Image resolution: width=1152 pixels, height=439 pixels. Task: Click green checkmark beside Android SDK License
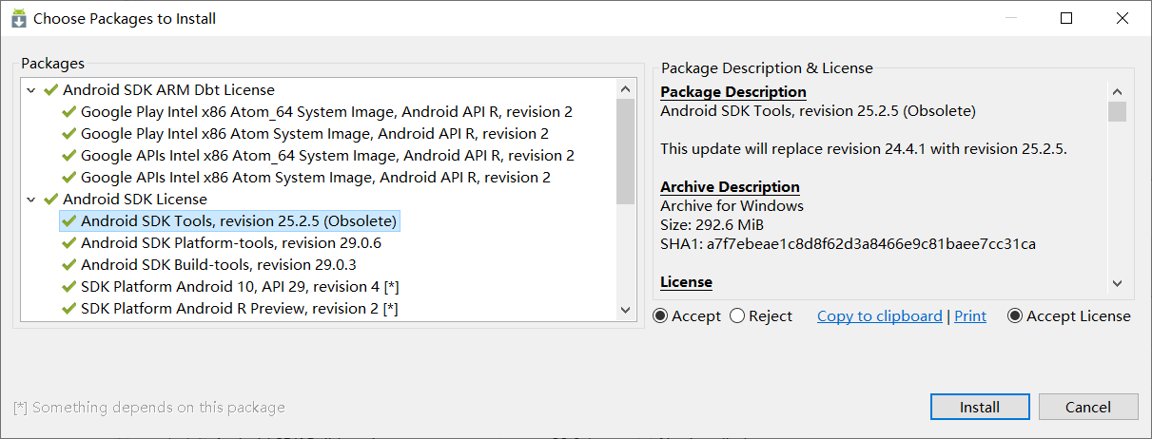[x=51, y=200]
